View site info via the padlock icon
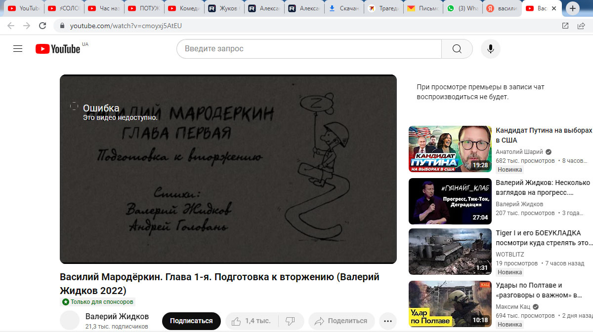 point(62,26)
